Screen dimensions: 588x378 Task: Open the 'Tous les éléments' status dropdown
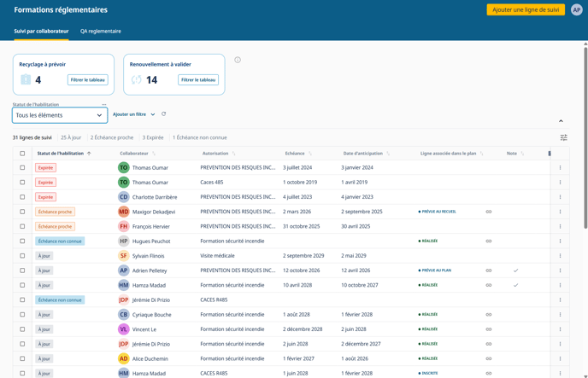[60, 115]
